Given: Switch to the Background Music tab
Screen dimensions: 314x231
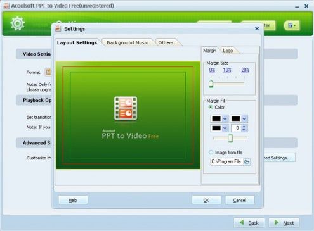Looking at the screenshot, I should (x=128, y=42).
